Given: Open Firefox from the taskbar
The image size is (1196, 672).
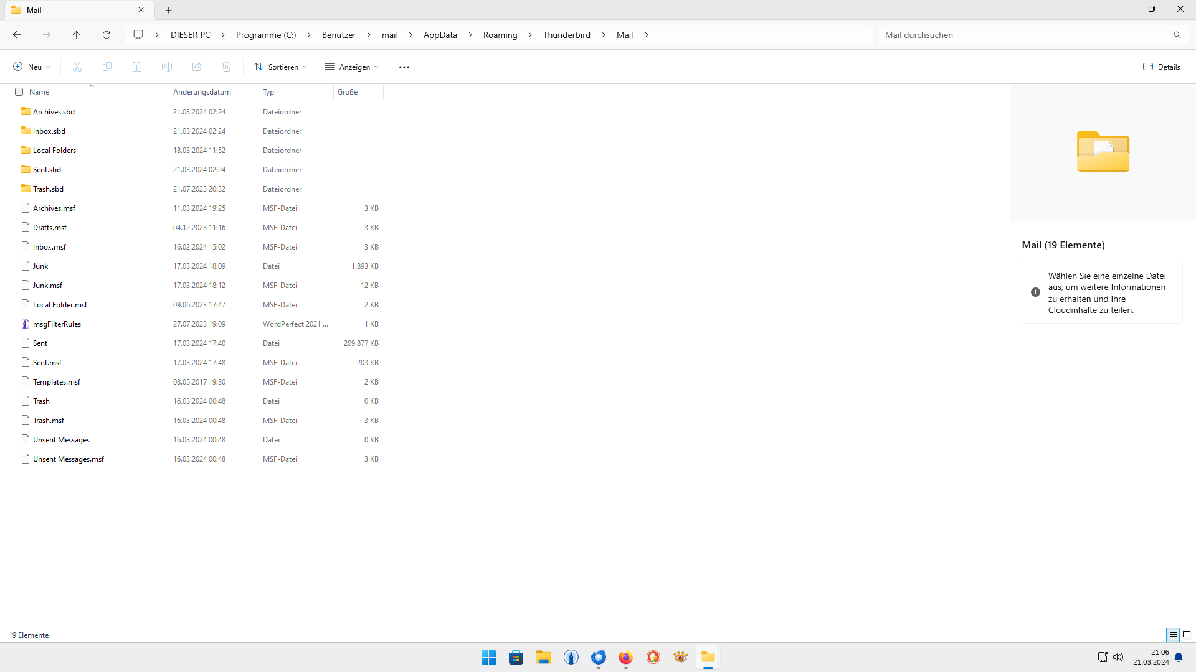Looking at the screenshot, I should click(625, 657).
